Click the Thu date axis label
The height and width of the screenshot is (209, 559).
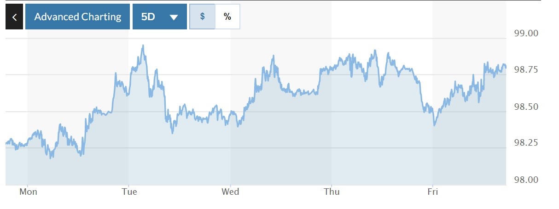click(332, 192)
